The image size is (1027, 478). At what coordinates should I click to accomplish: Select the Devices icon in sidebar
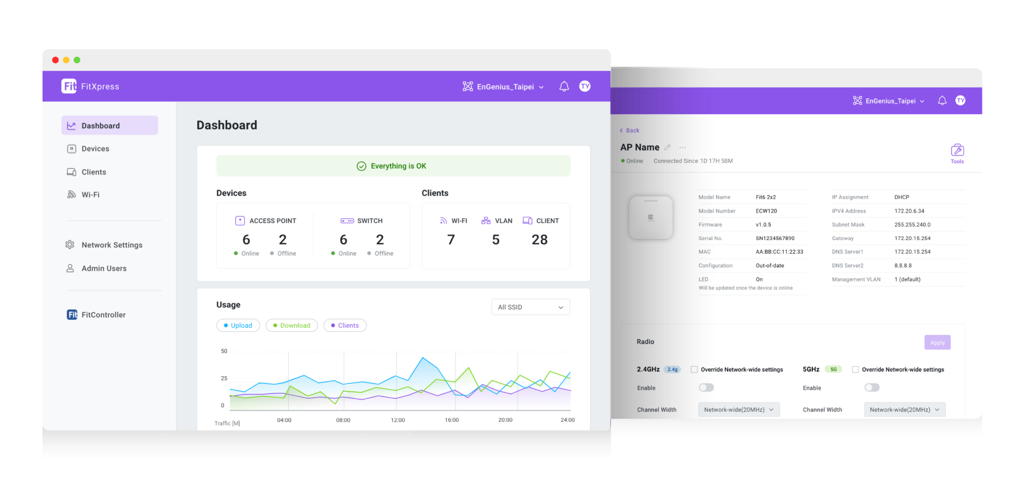71,148
